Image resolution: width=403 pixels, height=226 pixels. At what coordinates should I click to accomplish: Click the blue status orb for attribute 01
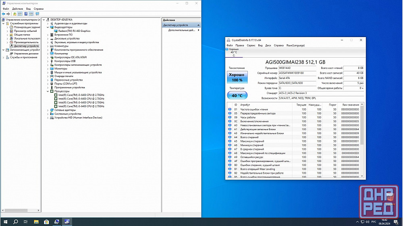(230, 109)
